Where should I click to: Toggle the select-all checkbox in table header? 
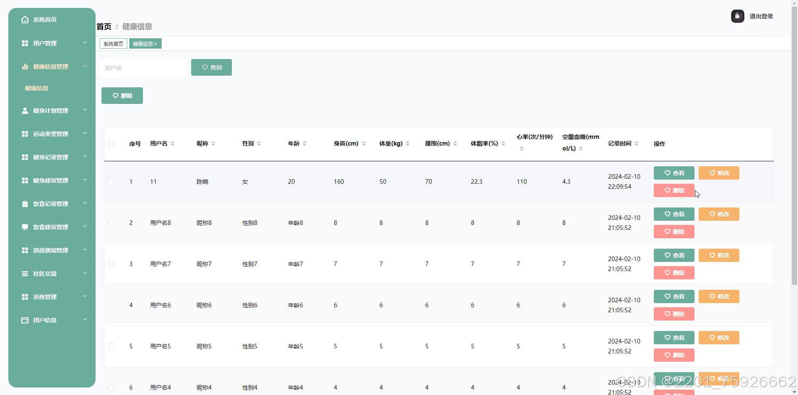111,144
